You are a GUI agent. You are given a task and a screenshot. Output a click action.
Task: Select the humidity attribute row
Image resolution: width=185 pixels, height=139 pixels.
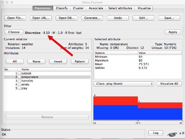click(x=47, y=81)
